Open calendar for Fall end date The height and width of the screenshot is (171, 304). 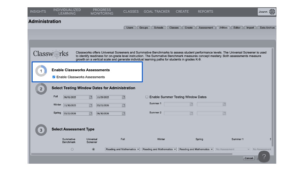(123, 97)
